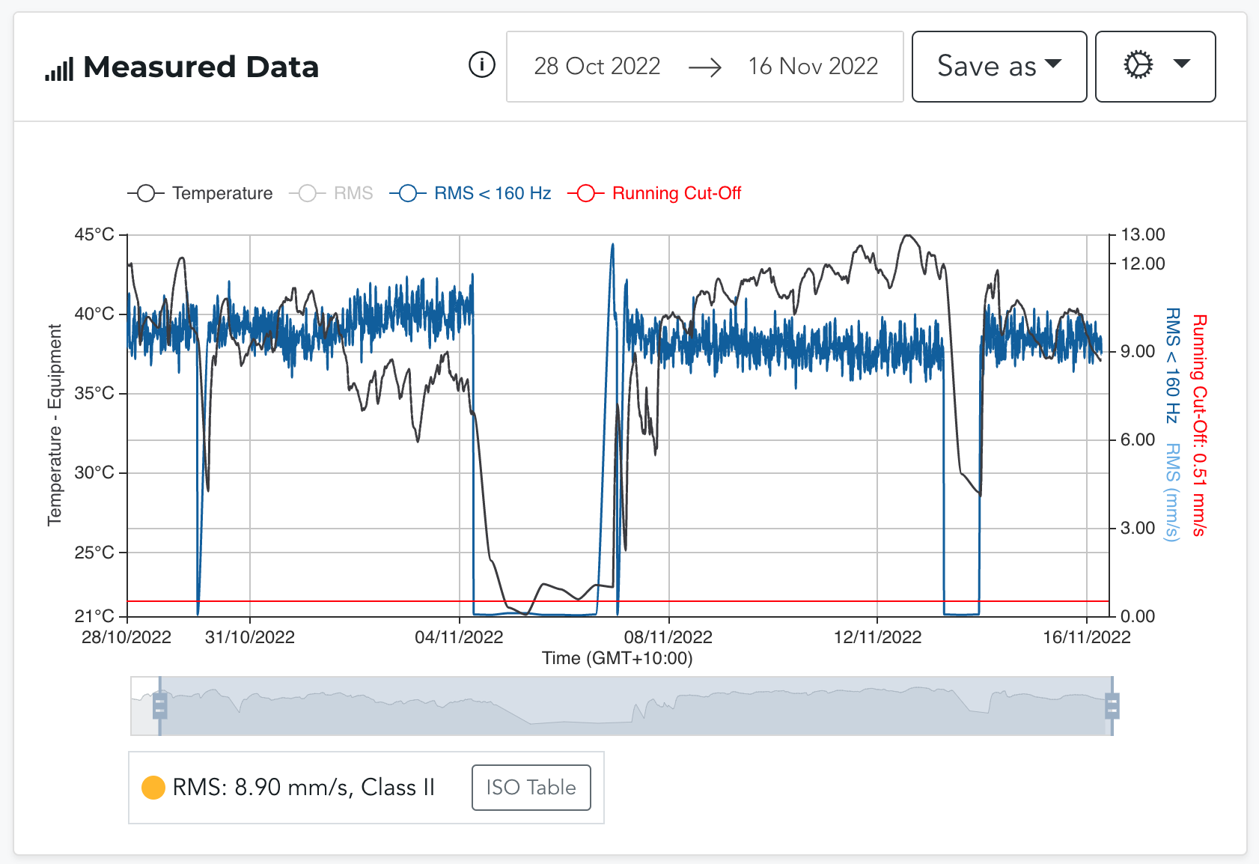Expand the settings gear dropdown arrow
1259x864 pixels.
1180,66
